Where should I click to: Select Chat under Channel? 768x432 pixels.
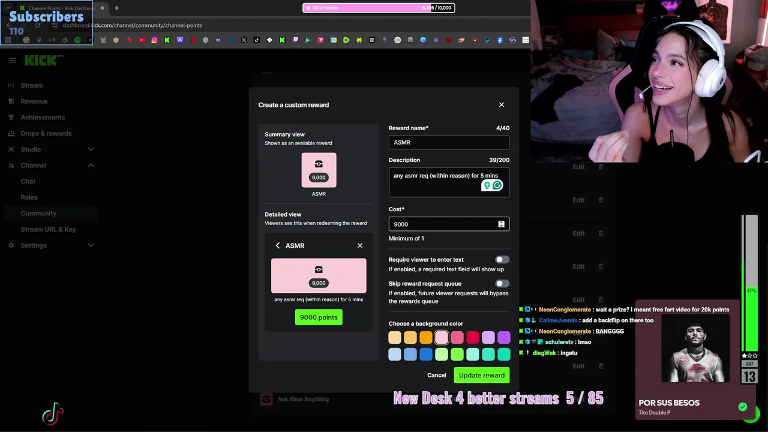pyautogui.click(x=28, y=181)
